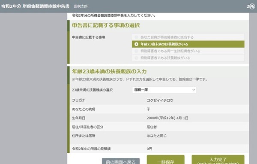Click the user name 国税太郎 in header
This screenshot has width=257, height=164.
[x=81, y=6]
